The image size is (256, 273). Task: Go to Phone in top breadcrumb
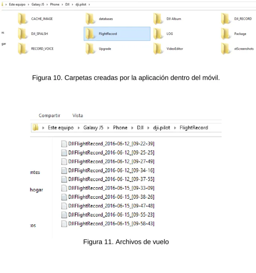55,5
